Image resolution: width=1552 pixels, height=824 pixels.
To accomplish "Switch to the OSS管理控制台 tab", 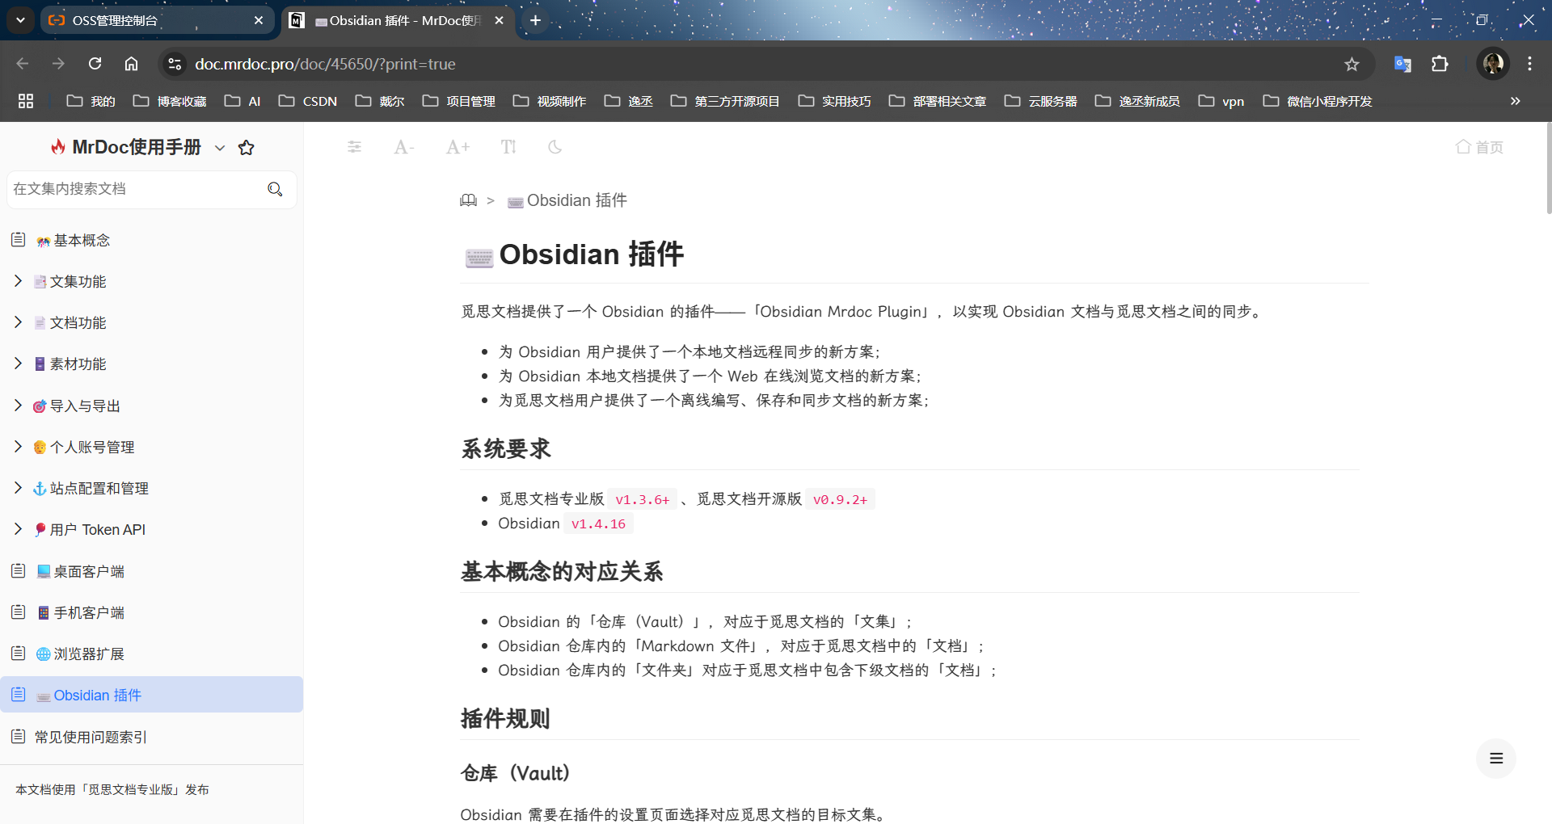I will point(157,20).
